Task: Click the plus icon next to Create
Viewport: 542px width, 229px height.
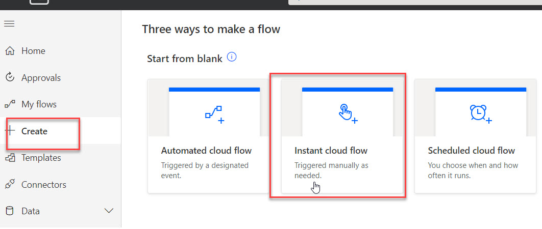Action: click(10, 131)
